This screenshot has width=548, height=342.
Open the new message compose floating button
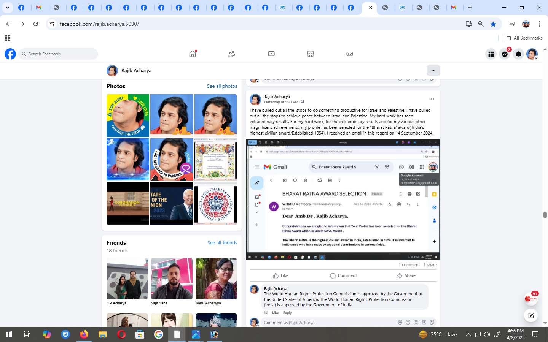[x=531, y=315]
